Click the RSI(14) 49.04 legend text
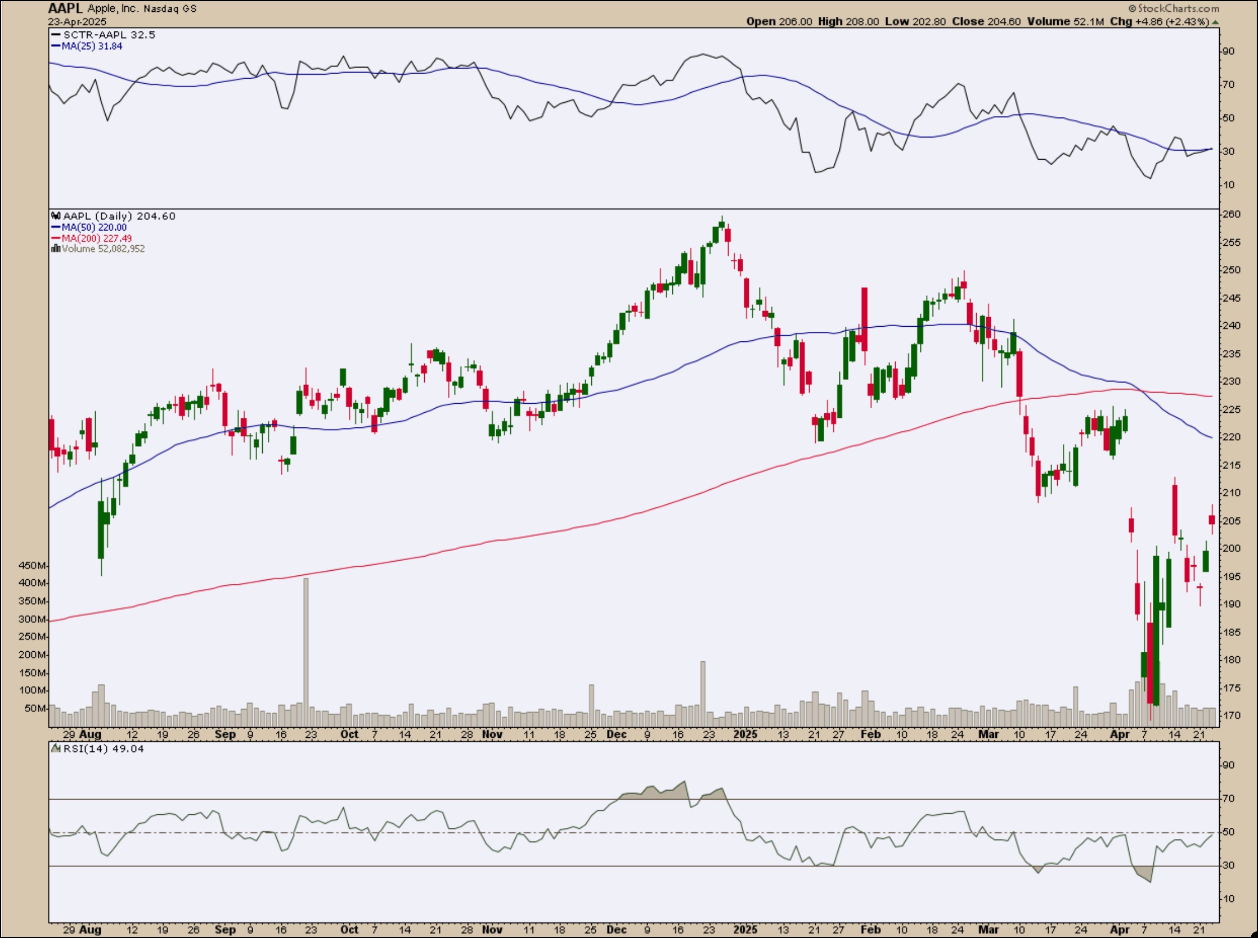Viewport: 1258px width, 938px height. 104,749
